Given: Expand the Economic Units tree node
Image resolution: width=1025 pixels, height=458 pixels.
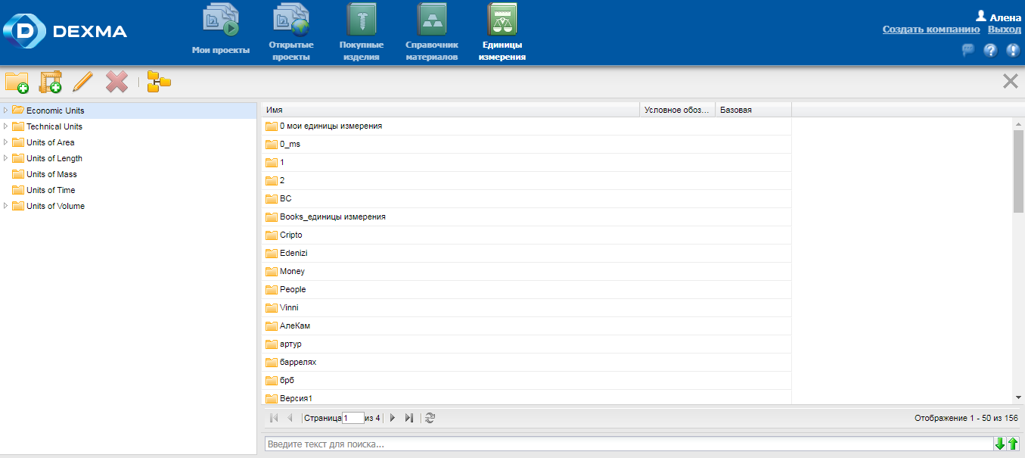Looking at the screenshot, I should tap(6, 111).
